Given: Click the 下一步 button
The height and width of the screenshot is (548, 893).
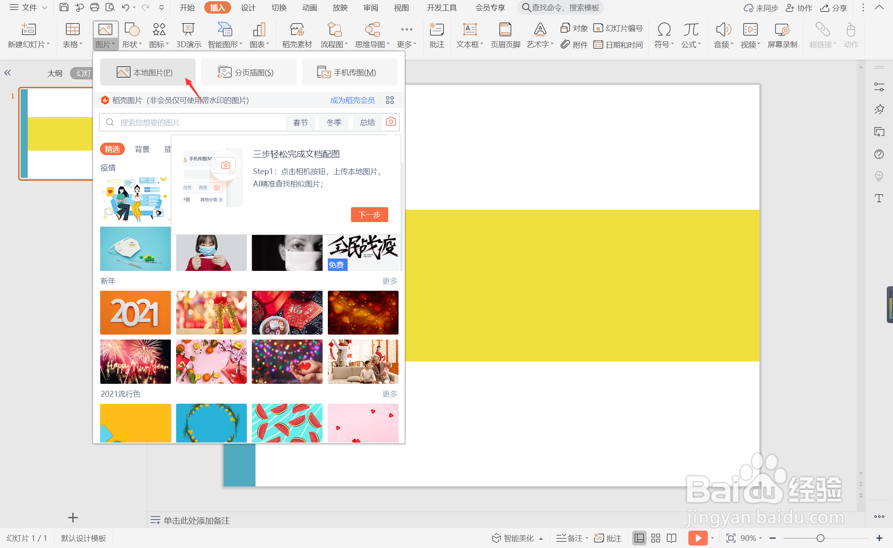Looking at the screenshot, I should pyautogui.click(x=369, y=215).
